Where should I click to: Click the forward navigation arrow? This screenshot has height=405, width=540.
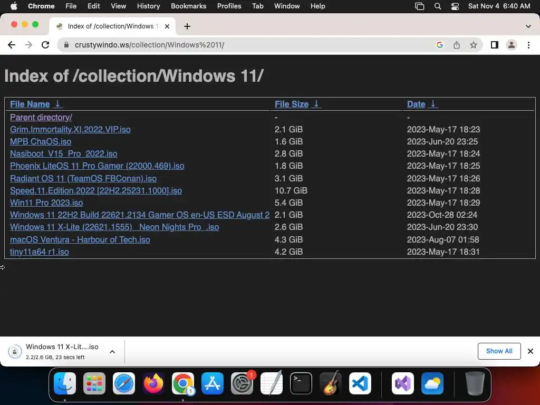pyautogui.click(x=28, y=45)
